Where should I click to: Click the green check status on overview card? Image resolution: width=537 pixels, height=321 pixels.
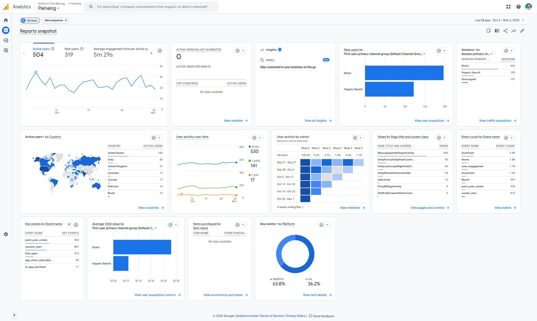[160, 51]
